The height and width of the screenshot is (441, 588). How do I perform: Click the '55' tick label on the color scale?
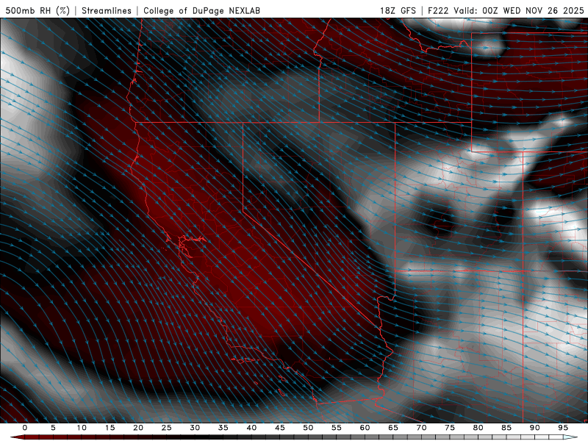click(x=337, y=428)
